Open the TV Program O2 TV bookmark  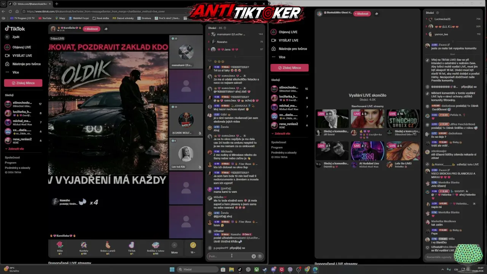pyautogui.click(x=22, y=18)
